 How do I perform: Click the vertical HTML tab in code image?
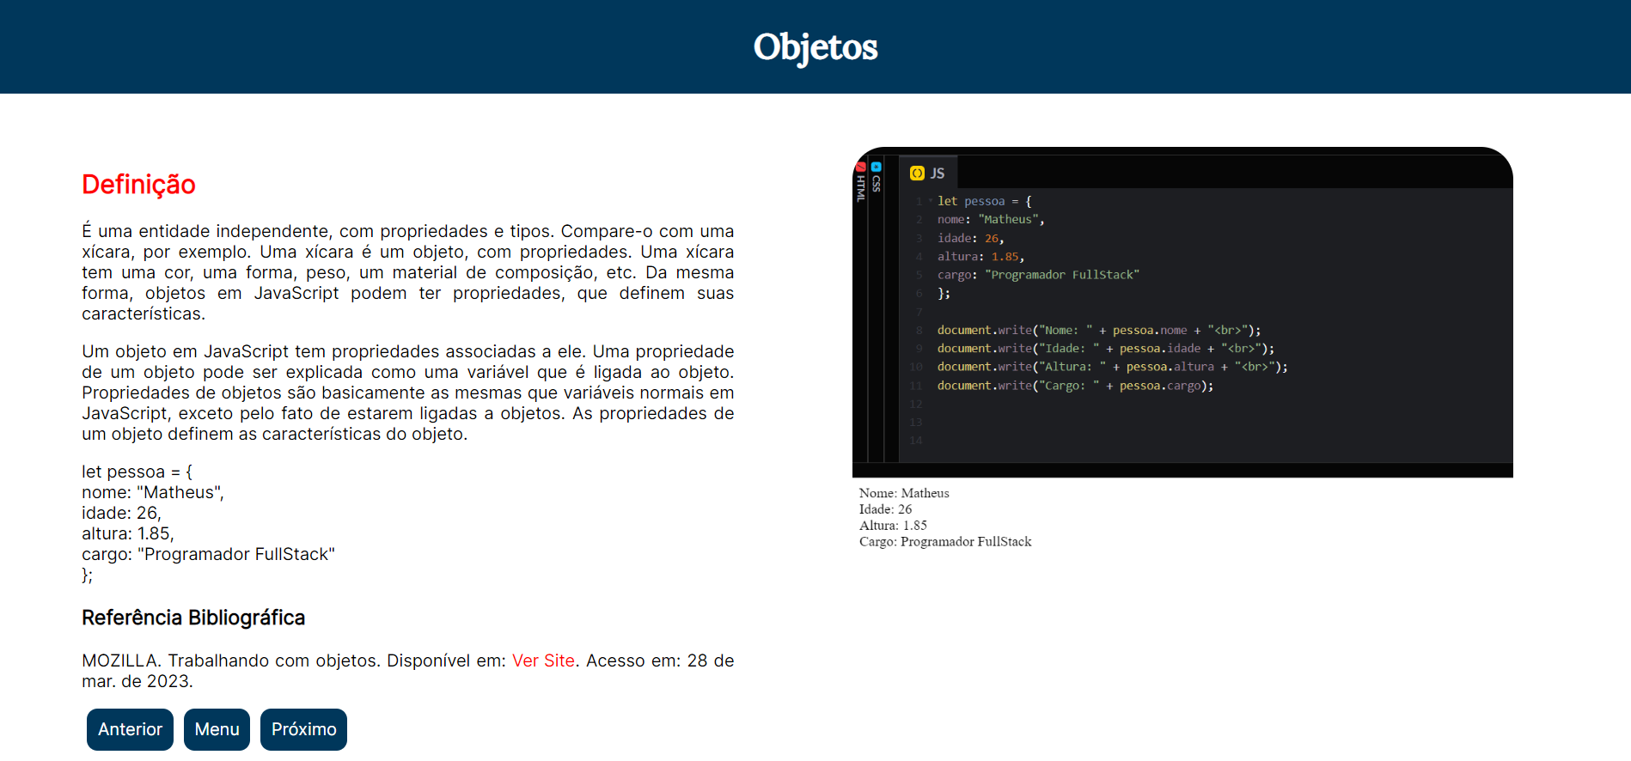(860, 183)
